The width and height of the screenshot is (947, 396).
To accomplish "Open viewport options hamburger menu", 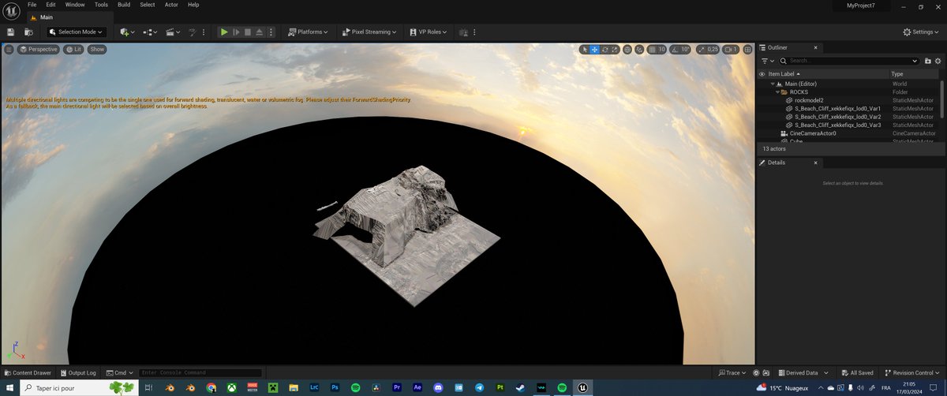I will coord(9,49).
